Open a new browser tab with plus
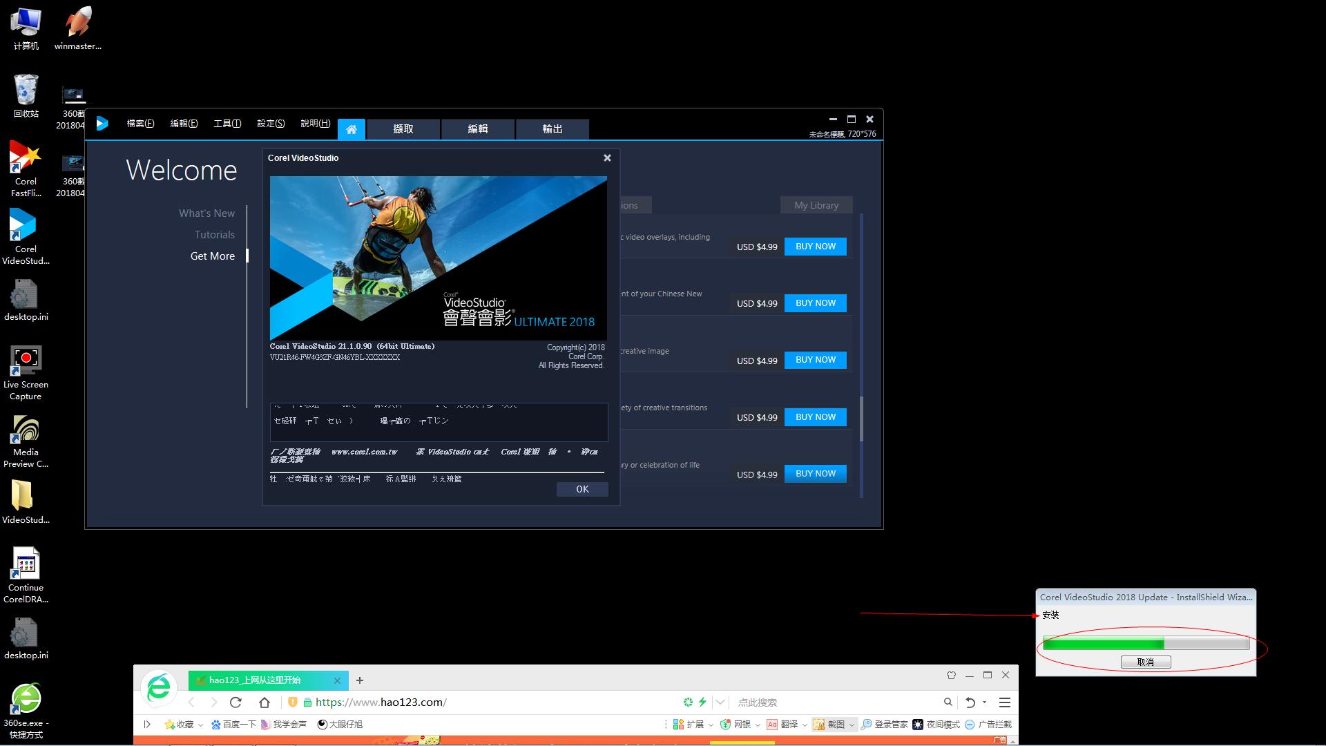Image resolution: width=1326 pixels, height=746 pixels. (x=360, y=680)
